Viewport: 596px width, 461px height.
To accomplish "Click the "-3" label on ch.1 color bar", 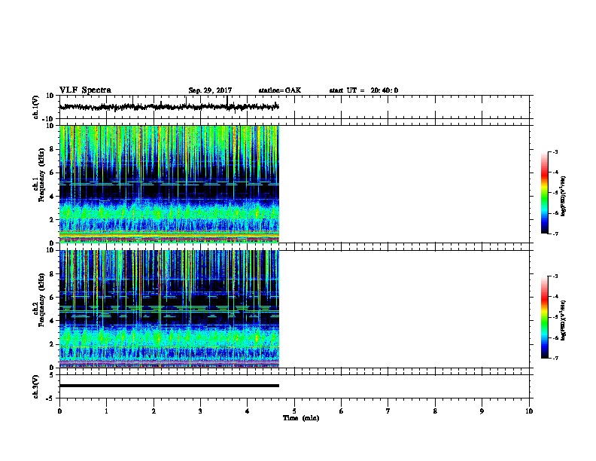I will [x=555, y=151].
